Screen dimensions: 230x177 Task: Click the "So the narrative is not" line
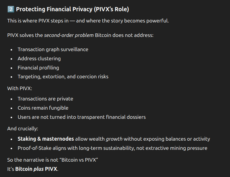point(32,160)
